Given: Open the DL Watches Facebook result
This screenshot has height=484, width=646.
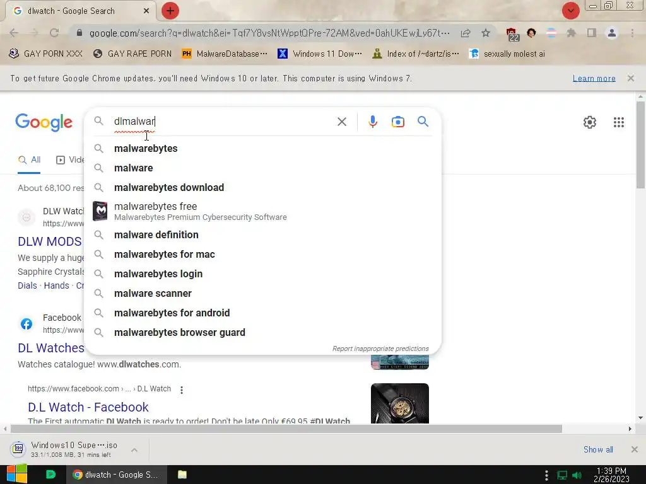Looking at the screenshot, I should 50,348.
